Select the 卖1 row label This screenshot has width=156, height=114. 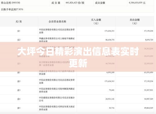pos(19,72)
